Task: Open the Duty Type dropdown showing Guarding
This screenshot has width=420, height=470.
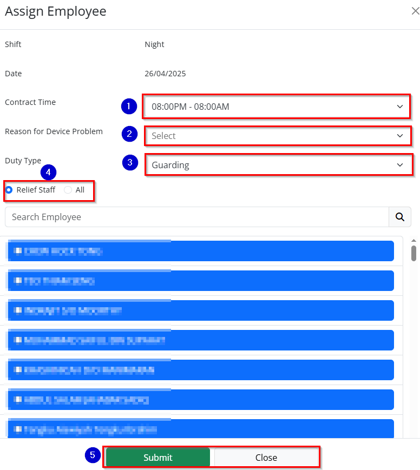Action: (x=278, y=165)
